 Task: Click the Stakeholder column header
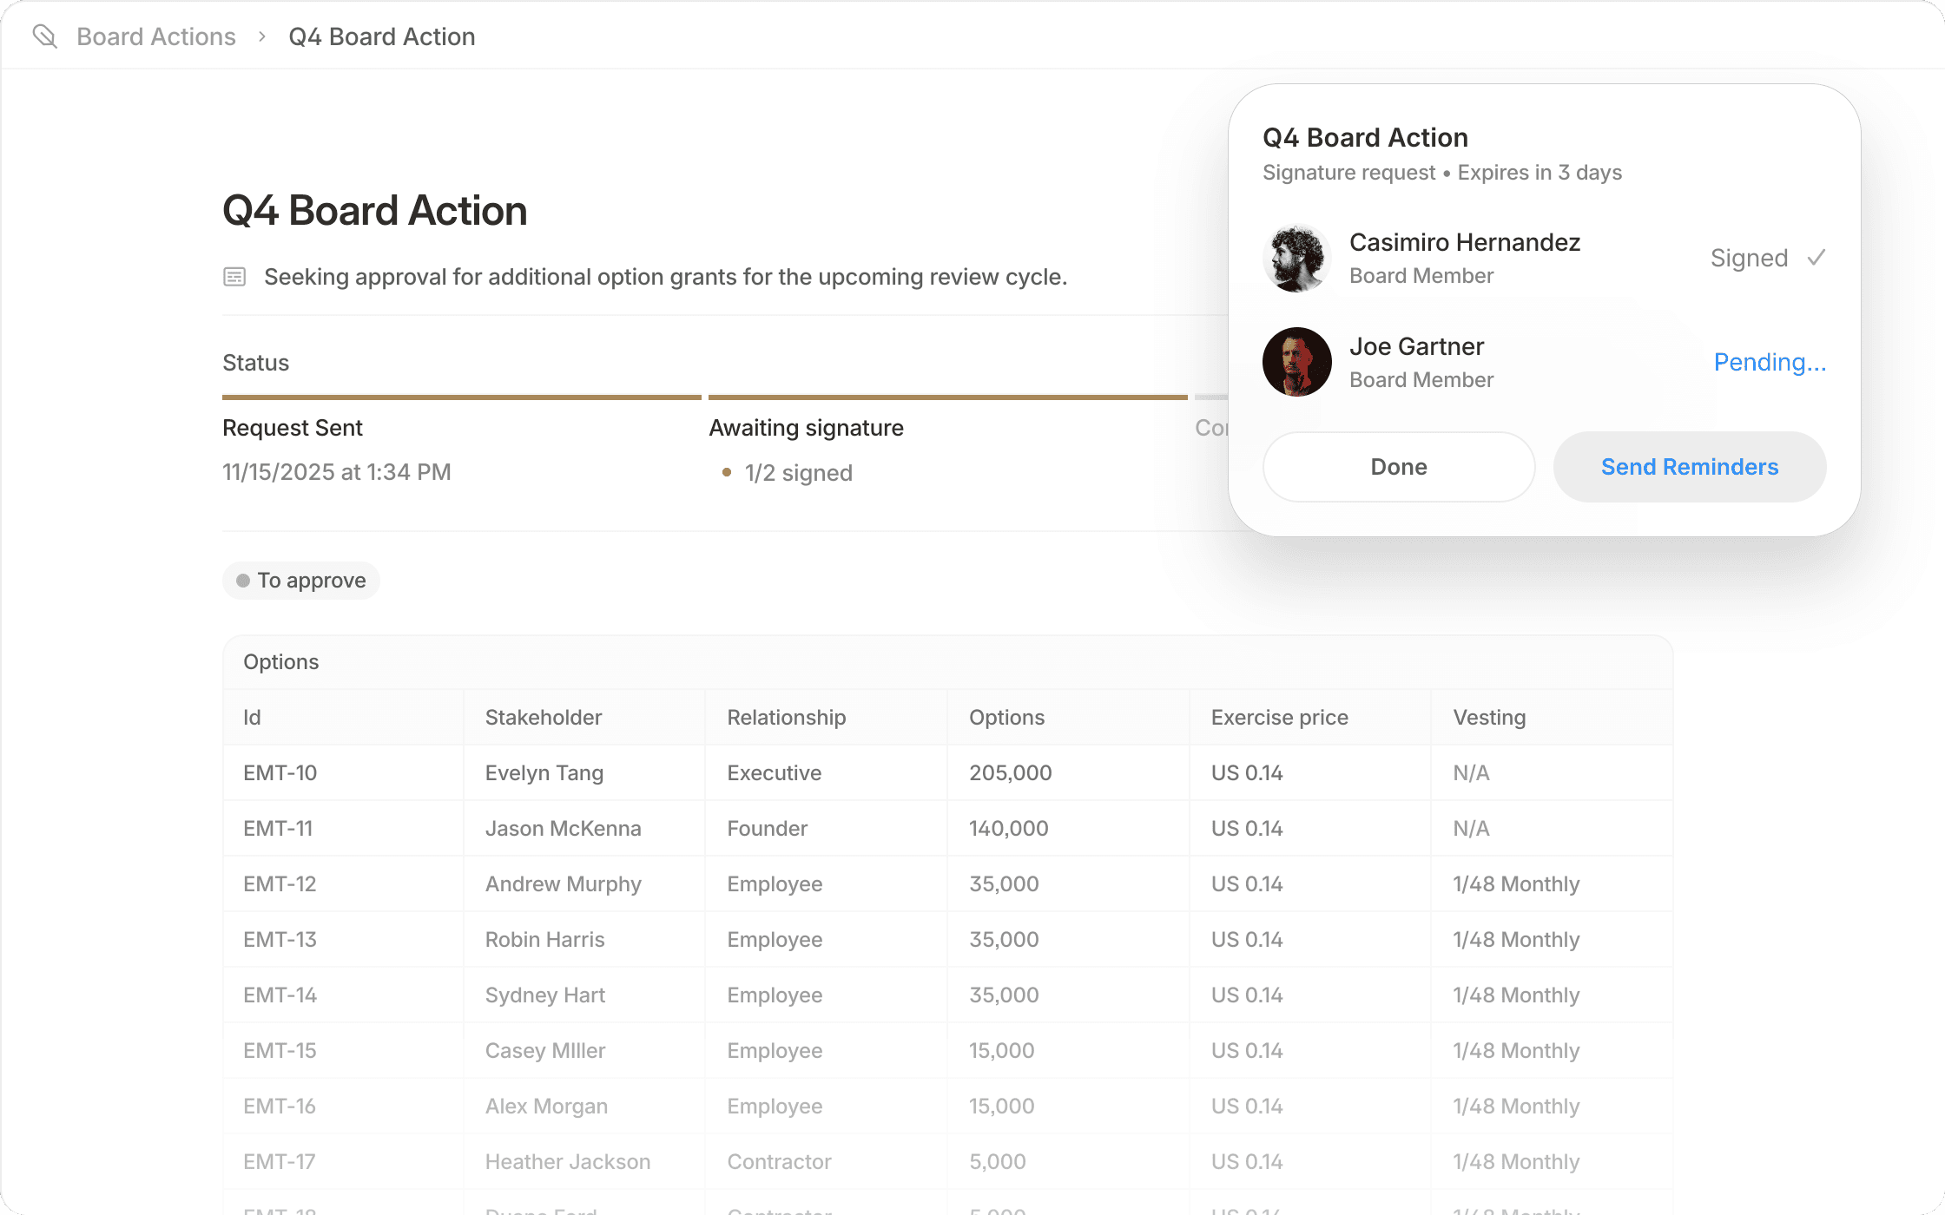tap(543, 717)
